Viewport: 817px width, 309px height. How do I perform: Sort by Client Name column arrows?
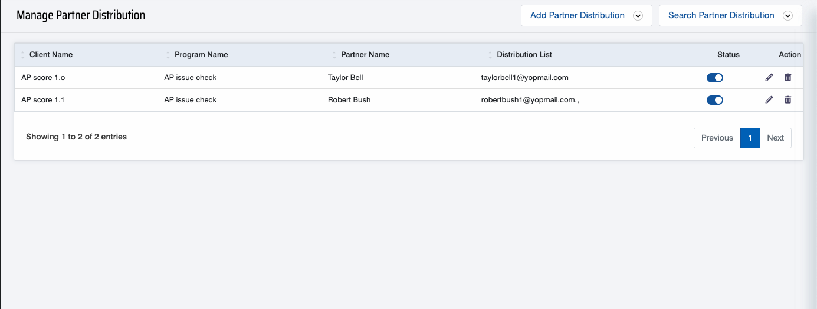coord(23,55)
